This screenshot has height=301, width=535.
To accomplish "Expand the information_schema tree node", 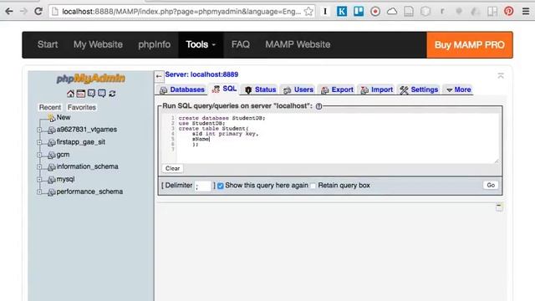I will tap(39, 167).
